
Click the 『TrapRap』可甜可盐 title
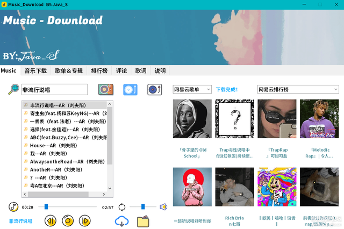coord(277,153)
